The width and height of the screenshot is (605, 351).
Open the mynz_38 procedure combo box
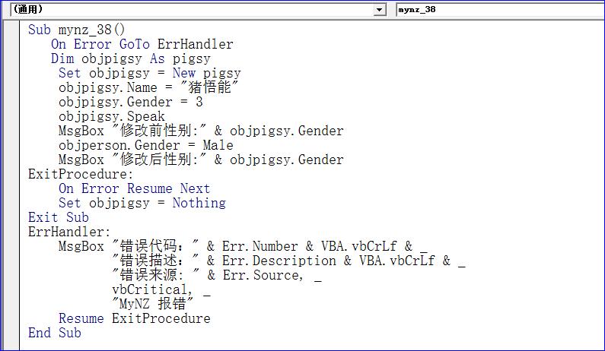[x=501, y=10]
